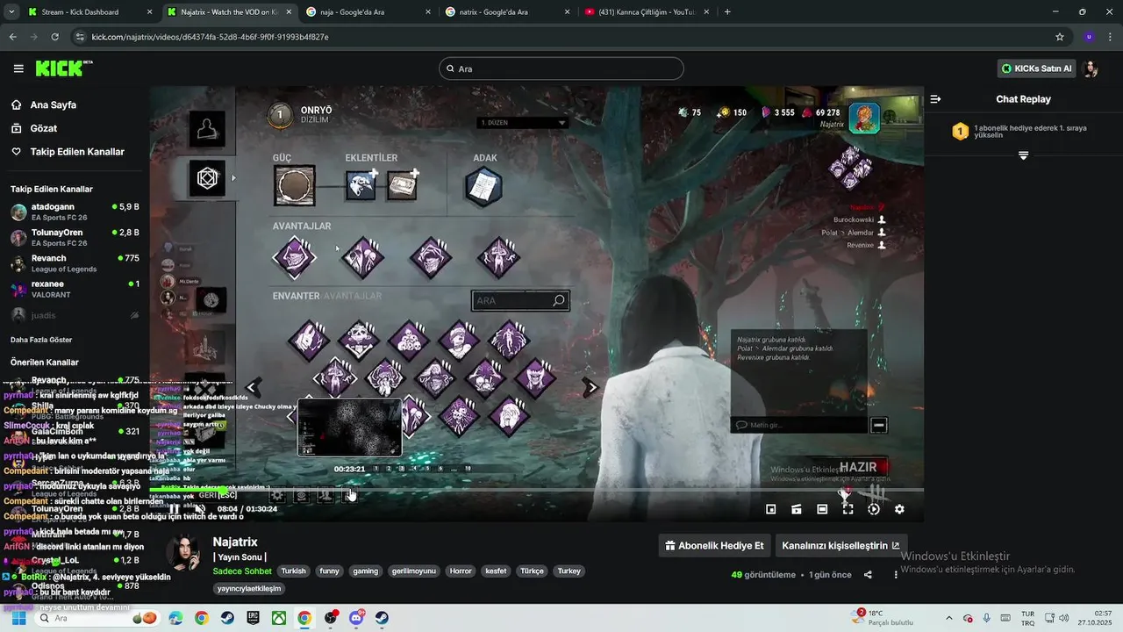
Task: Seek using the video progress bar
Action: [536, 490]
